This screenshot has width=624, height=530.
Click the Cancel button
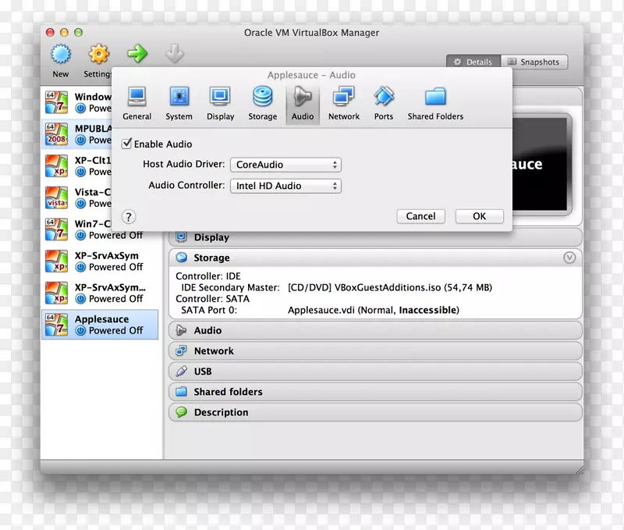[x=420, y=216]
